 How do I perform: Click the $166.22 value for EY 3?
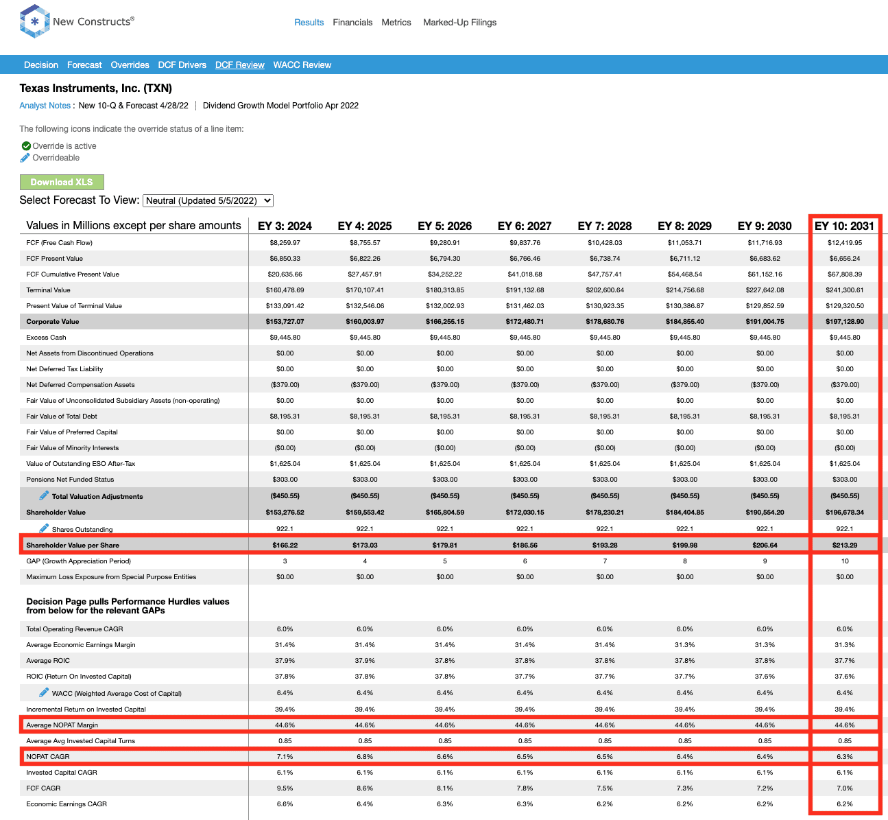tap(285, 546)
